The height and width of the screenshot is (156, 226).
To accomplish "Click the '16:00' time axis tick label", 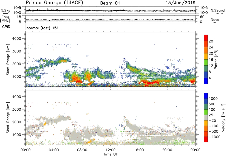I will (139, 150).
